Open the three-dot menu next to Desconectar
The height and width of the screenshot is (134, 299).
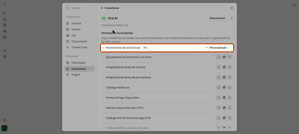(232, 18)
